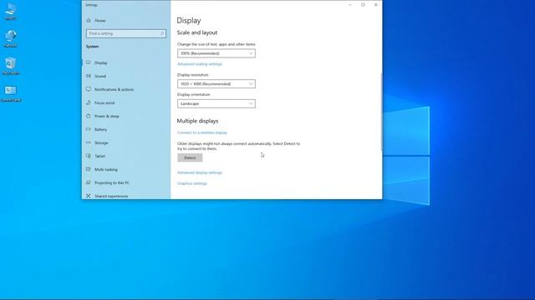Open This PC desktop icon
Screen dimensions: 535x300
pos(11,11)
